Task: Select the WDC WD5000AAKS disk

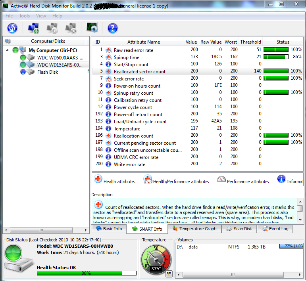Action: [x=60, y=58]
